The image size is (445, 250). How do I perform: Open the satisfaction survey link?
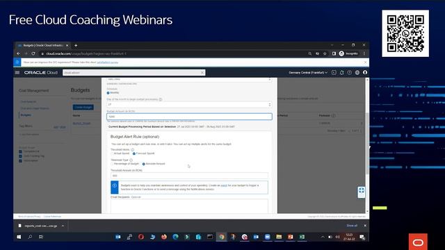pyautogui.click(x=108, y=62)
